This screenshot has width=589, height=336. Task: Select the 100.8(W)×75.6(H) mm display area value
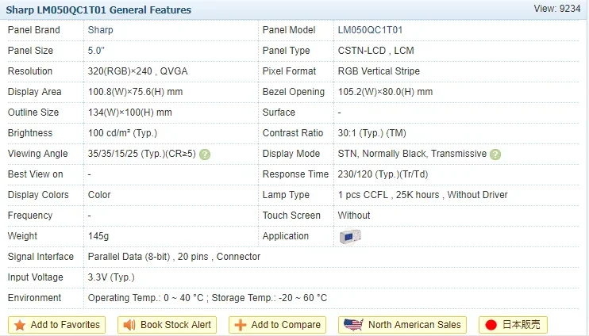[135, 92]
